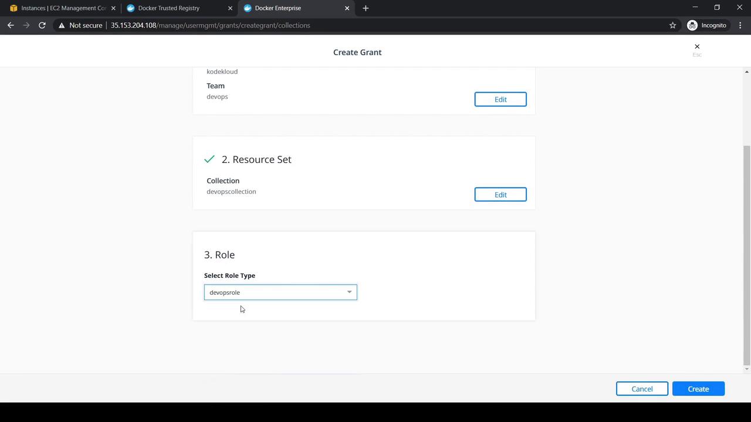Click the 2. Resource Set heading
The image size is (751, 422).
coord(256,159)
